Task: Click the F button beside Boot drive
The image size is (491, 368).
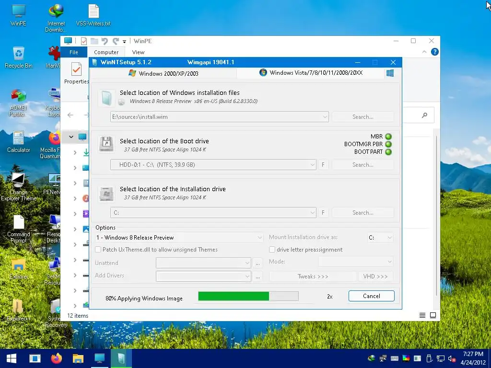Action: pos(323,165)
